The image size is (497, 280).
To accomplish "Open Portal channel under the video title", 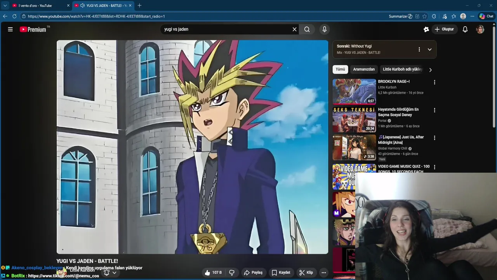I will [382, 121].
